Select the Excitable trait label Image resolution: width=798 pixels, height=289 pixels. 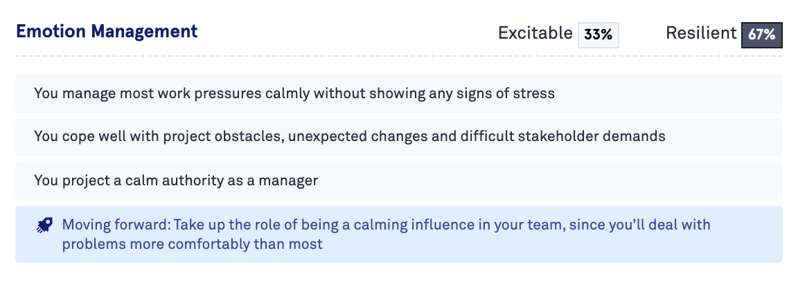click(535, 33)
